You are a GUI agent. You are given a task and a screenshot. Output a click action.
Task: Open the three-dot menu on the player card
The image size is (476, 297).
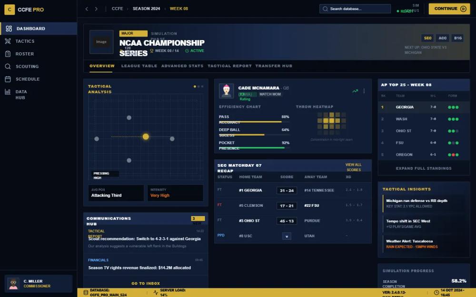(x=364, y=90)
